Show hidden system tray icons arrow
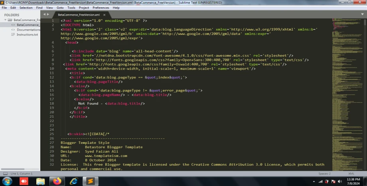367x186 pixels. [x=314, y=181]
